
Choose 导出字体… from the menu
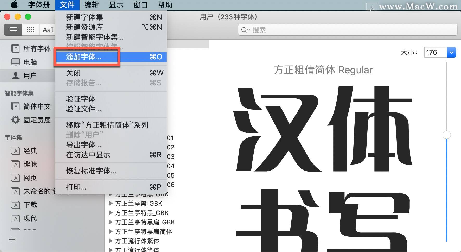pos(111,145)
